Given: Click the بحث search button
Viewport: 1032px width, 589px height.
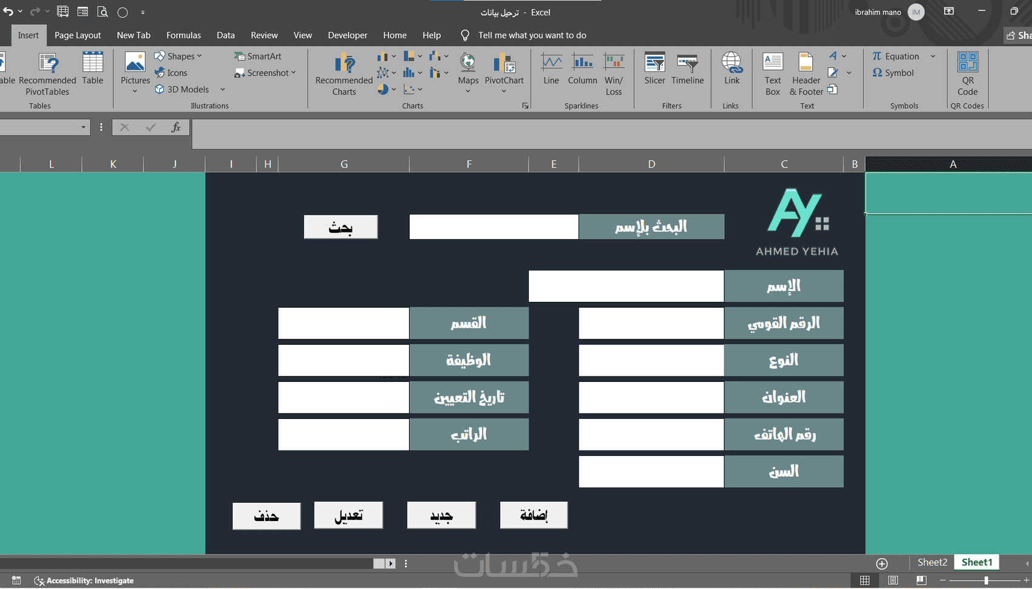Looking at the screenshot, I should [x=341, y=227].
